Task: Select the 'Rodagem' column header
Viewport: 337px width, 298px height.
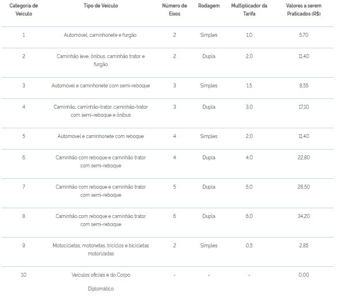Action: point(209,6)
